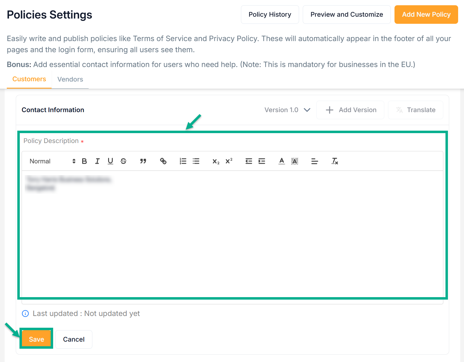Create an ordered numbered list
464x362 pixels.
click(x=183, y=161)
